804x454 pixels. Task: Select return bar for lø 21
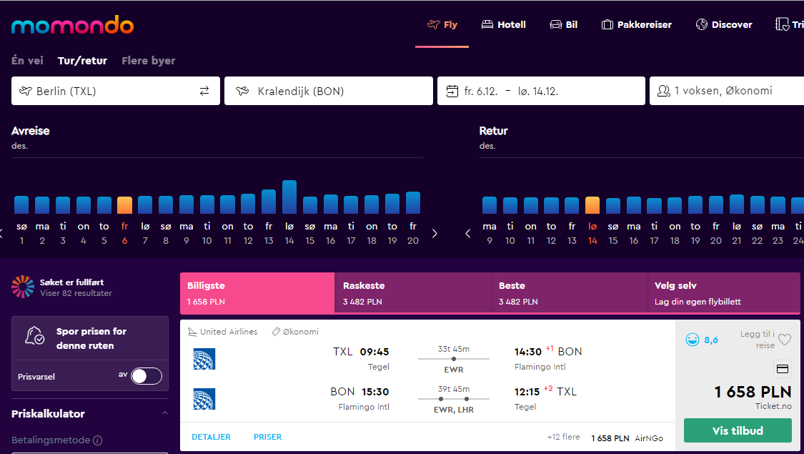coord(737,204)
